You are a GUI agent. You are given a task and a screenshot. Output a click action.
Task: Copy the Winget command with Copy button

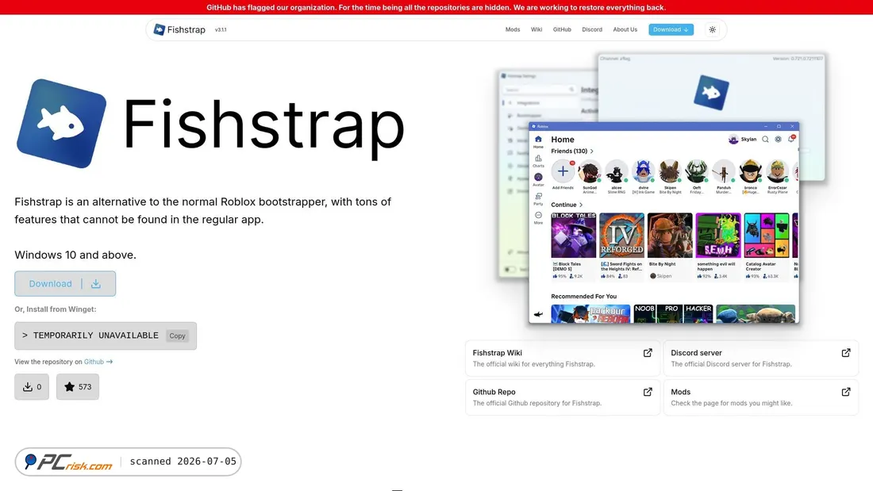pos(178,336)
